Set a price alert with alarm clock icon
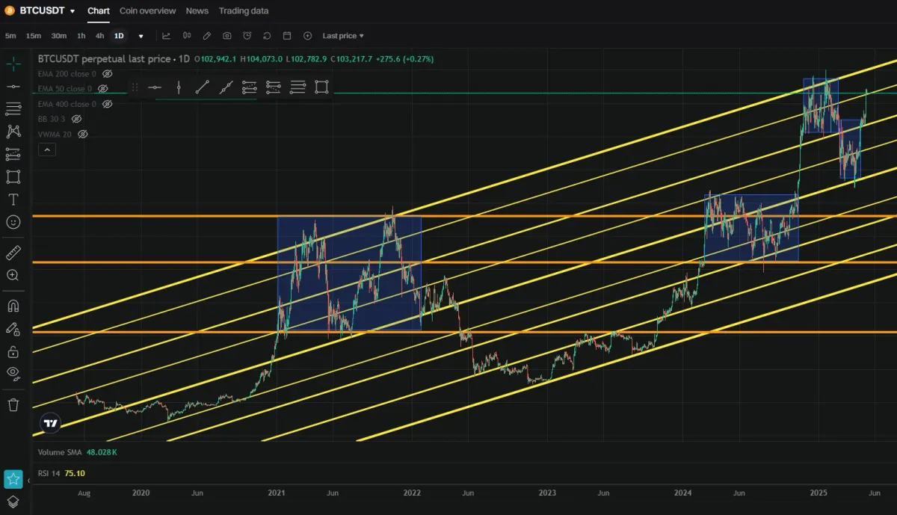Image resolution: width=897 pixels, height=515 pixels. point(247,36)
